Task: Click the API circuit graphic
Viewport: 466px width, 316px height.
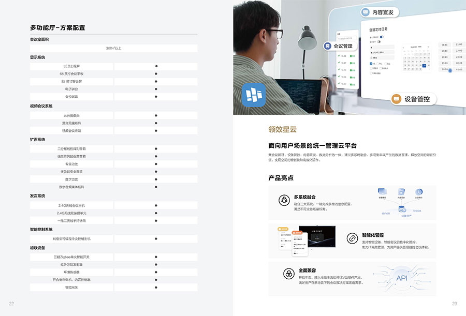Action: 402,279
